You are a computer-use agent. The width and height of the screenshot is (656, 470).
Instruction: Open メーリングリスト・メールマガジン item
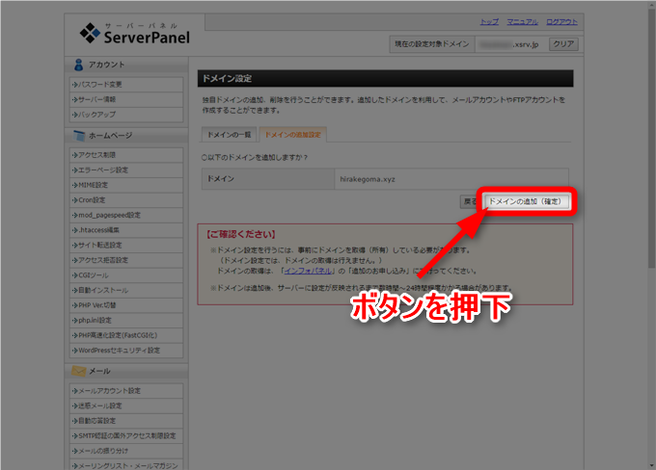tap(126, 464)
